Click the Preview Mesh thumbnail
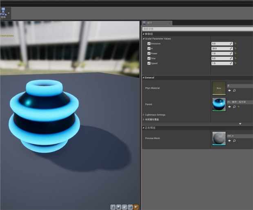 (x=219, y=139)
